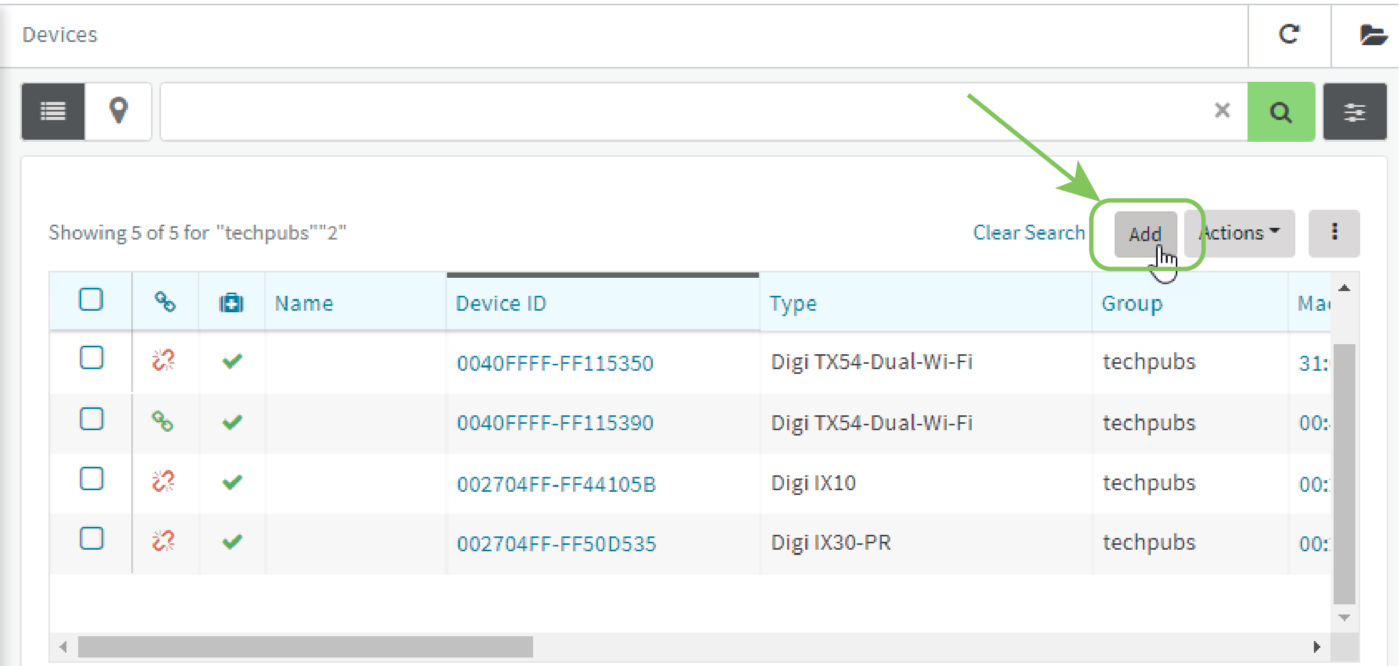This screenshot has width=1399, height=666.
Task: Click the Group column header
Action: pos(1131,303)
